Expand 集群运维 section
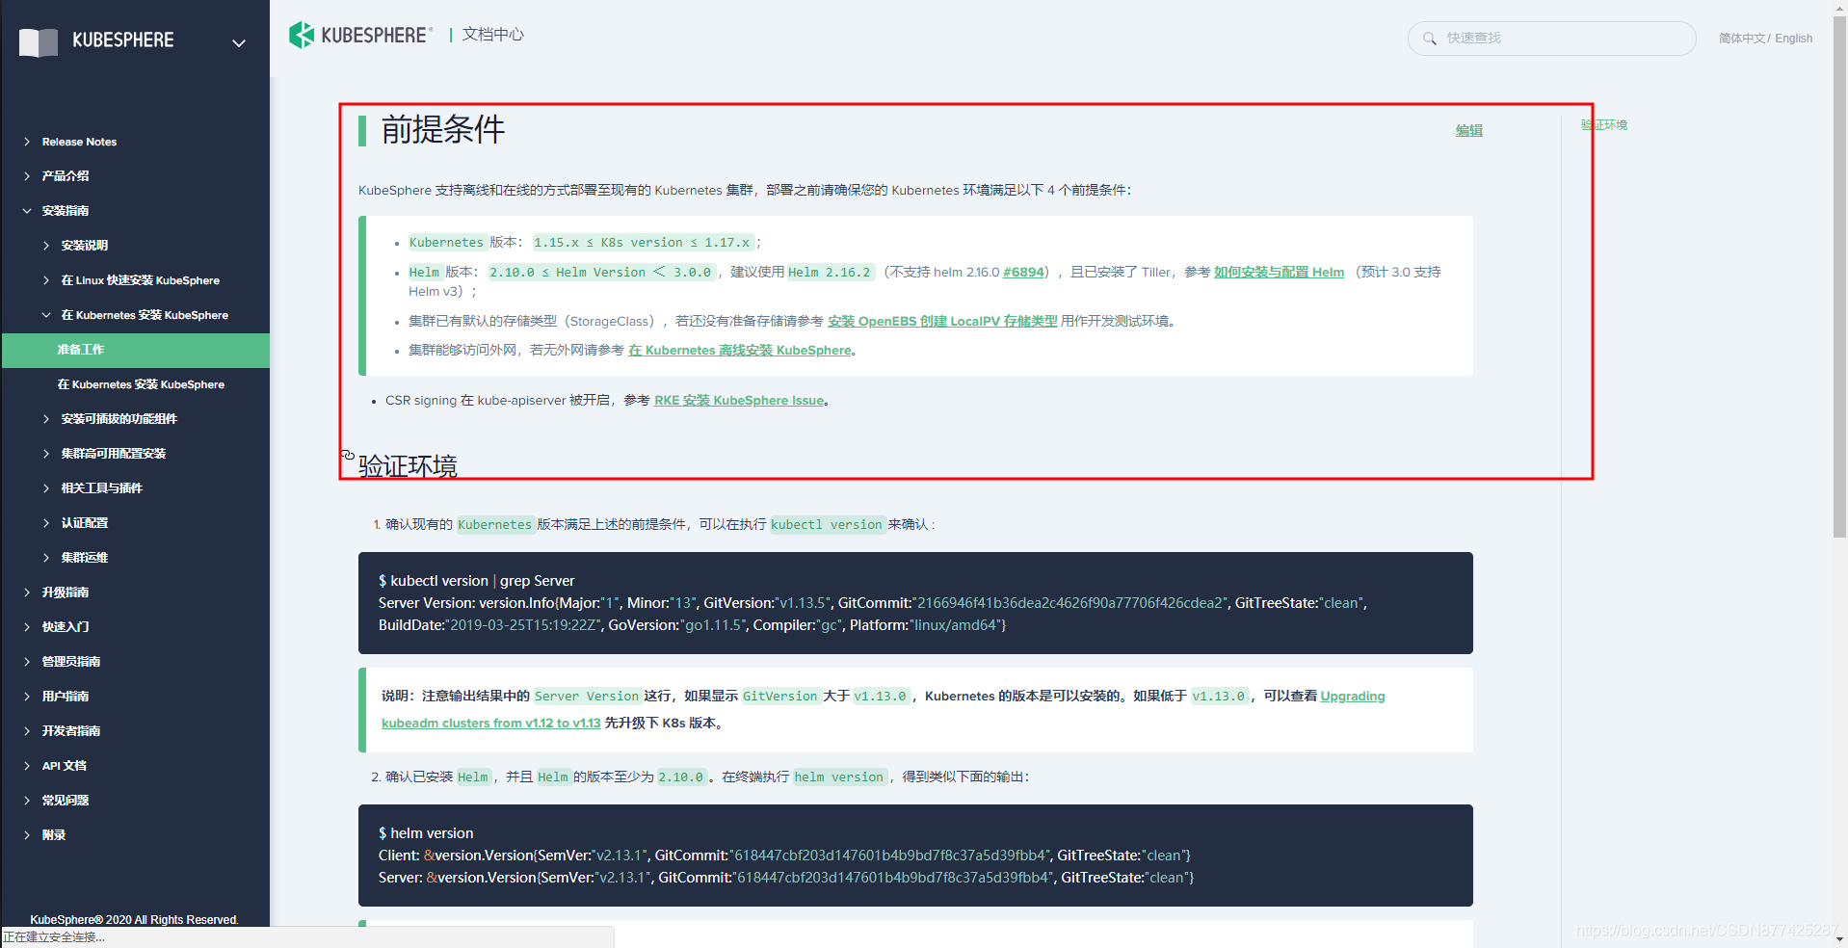1848x948 pixels. 85,558
